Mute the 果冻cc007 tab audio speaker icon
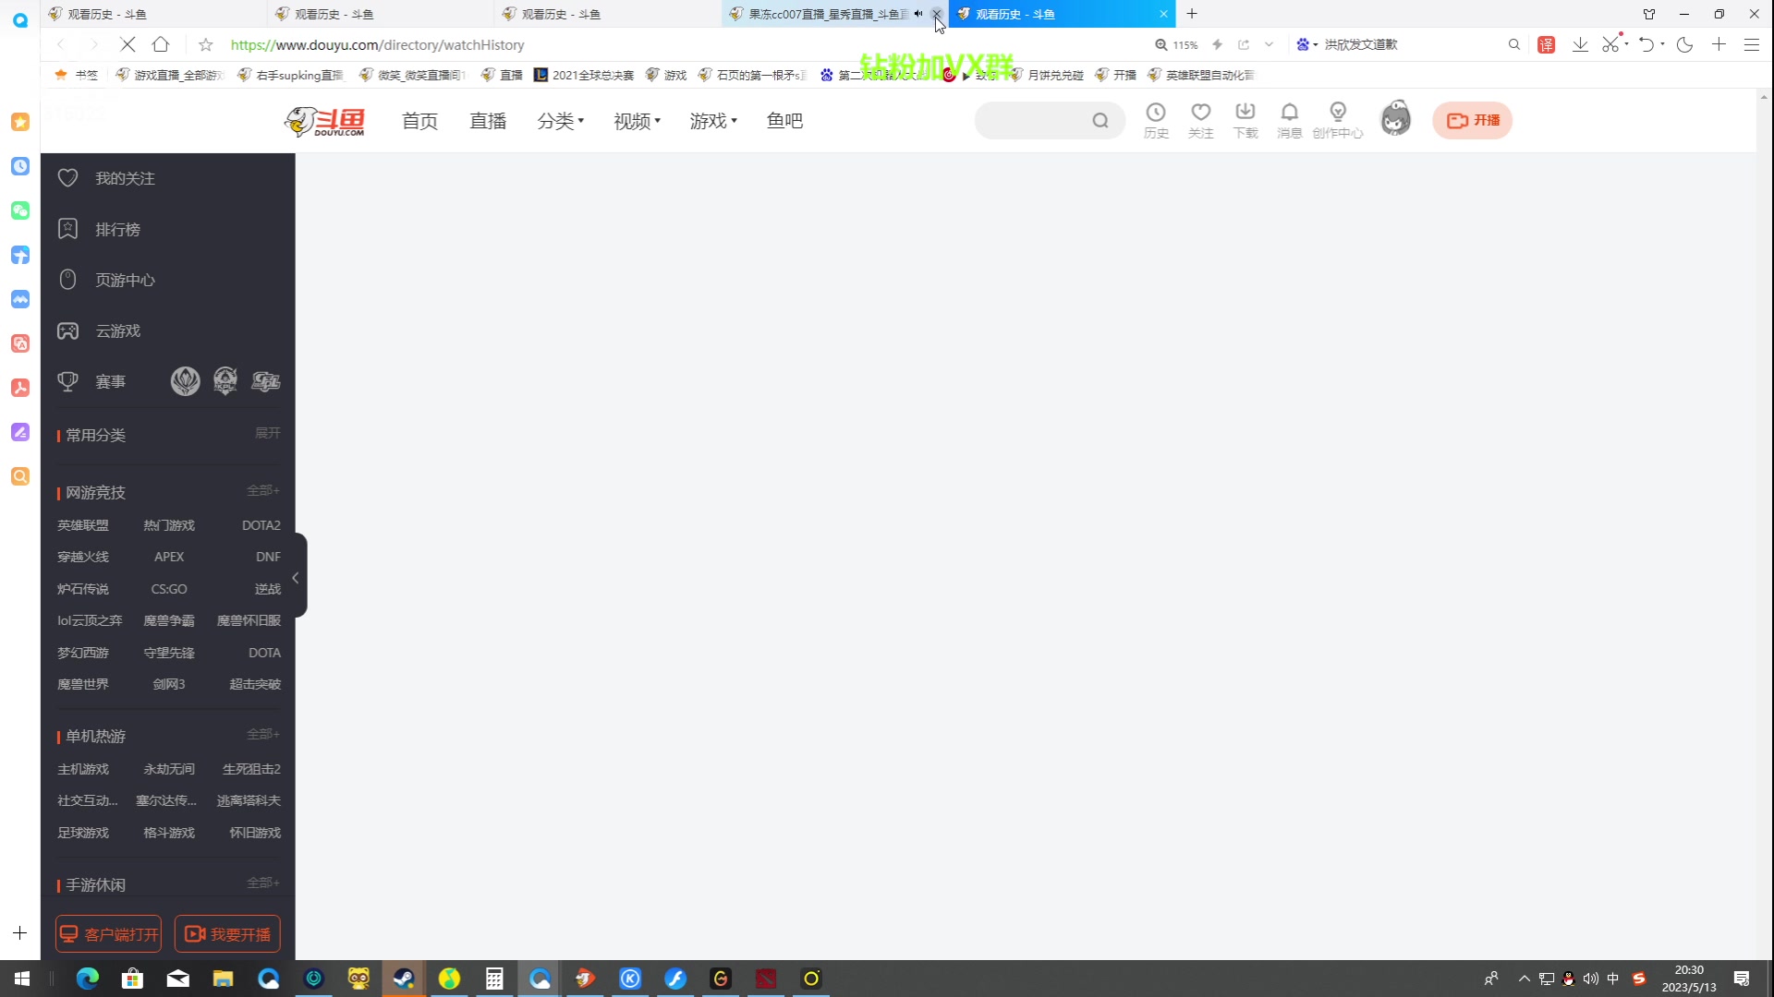The image size is (1774, 997). coord(918,14)
